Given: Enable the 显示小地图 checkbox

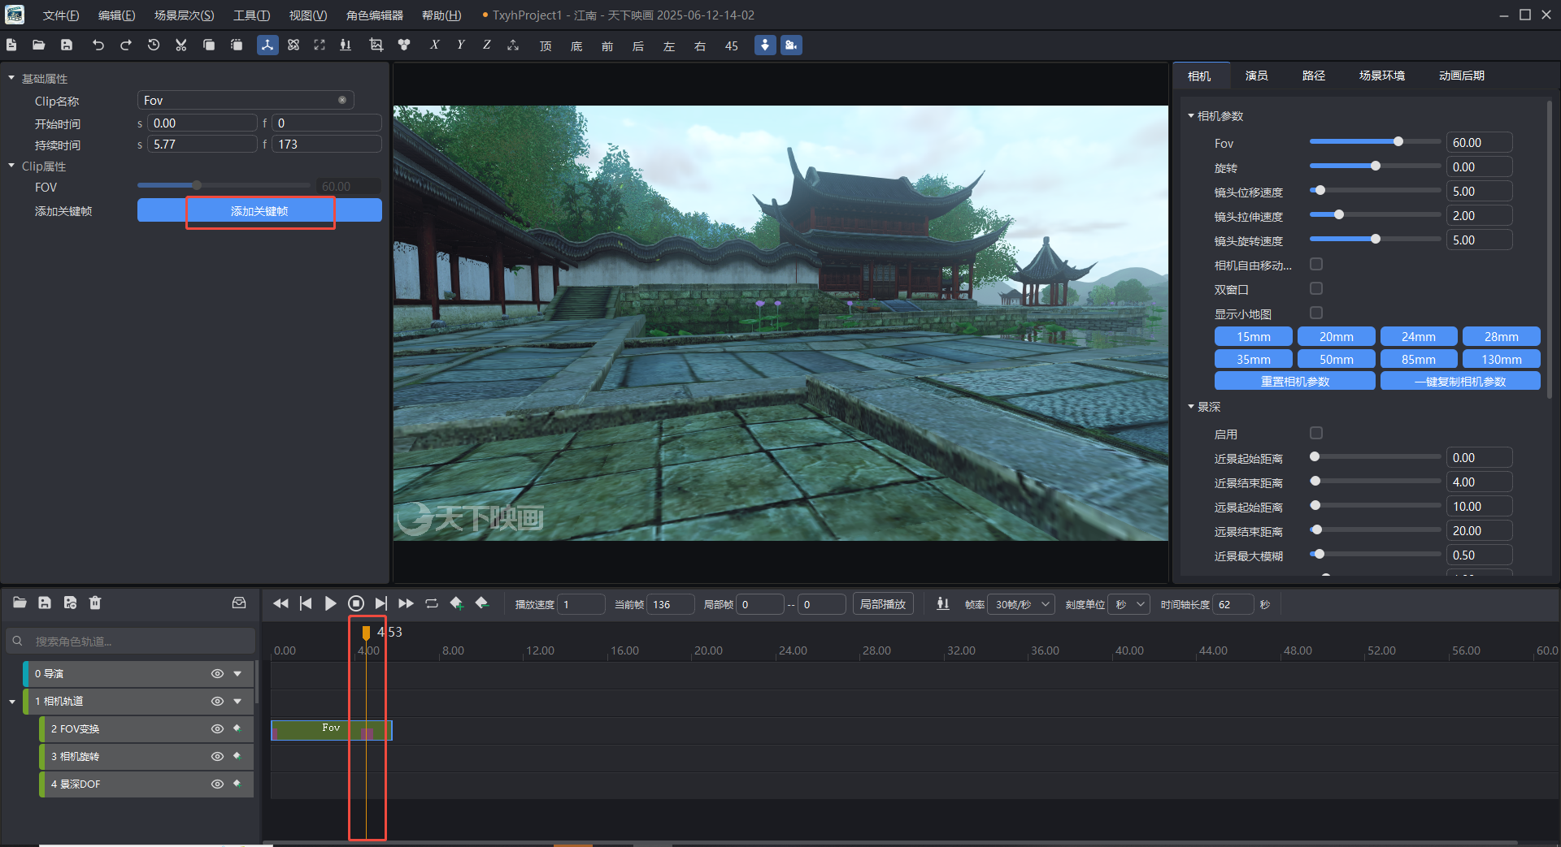Looking at the screenshot, I should click(x=1316, y=313).
